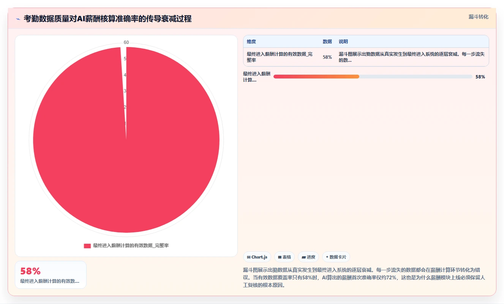
Task: Switch to the 数据卡片 view tab
Action: point(336,257)
